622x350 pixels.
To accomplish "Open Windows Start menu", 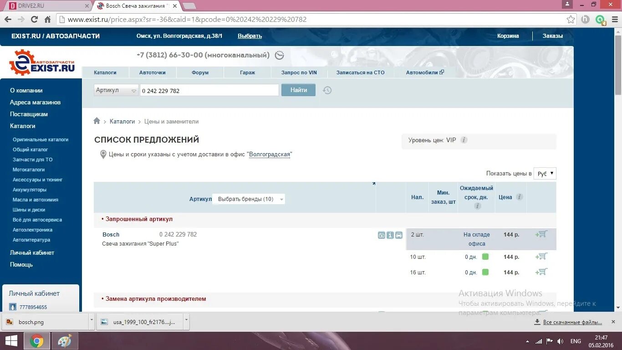I will [11, 341].
